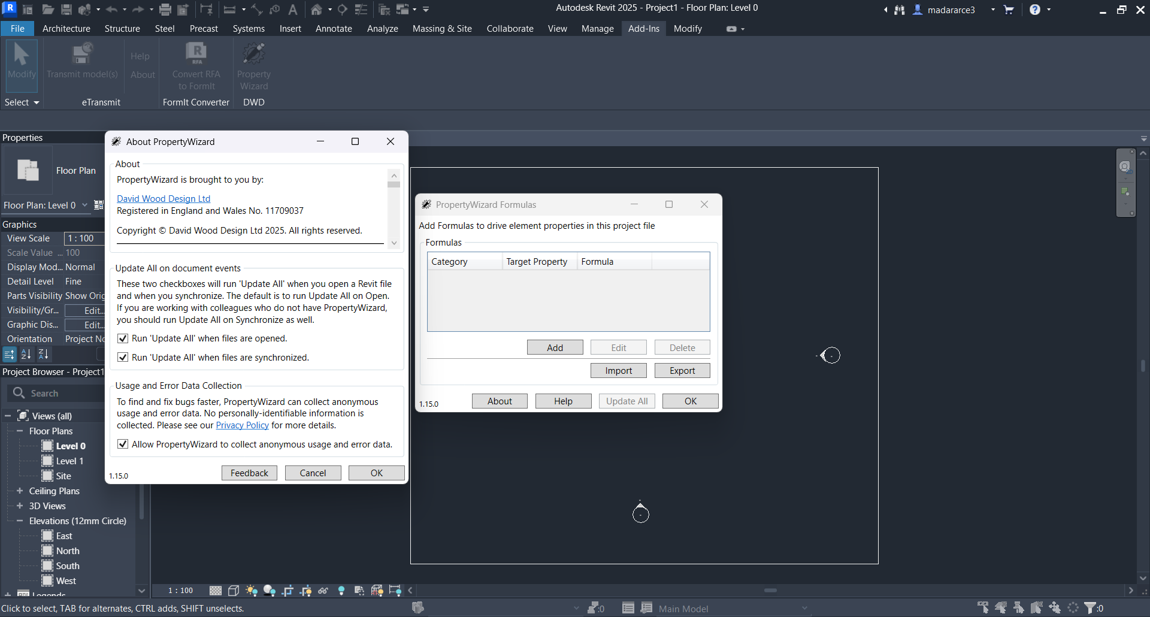
Task: Click the View Scale 1 : 100 value field
Action: coord(84,238)
